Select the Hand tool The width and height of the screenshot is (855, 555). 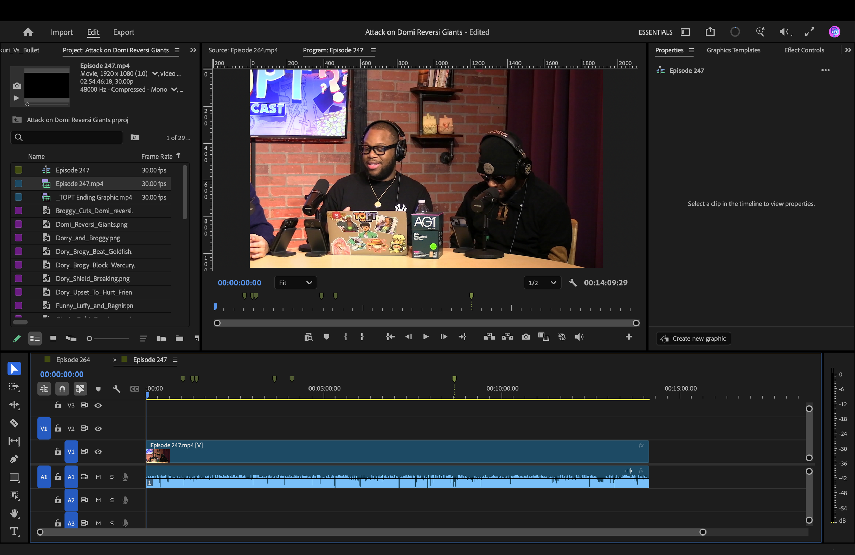click(14, 513)
